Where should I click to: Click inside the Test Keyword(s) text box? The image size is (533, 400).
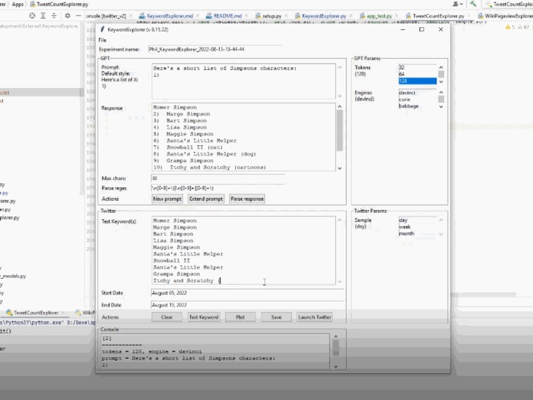pos(243,251)
